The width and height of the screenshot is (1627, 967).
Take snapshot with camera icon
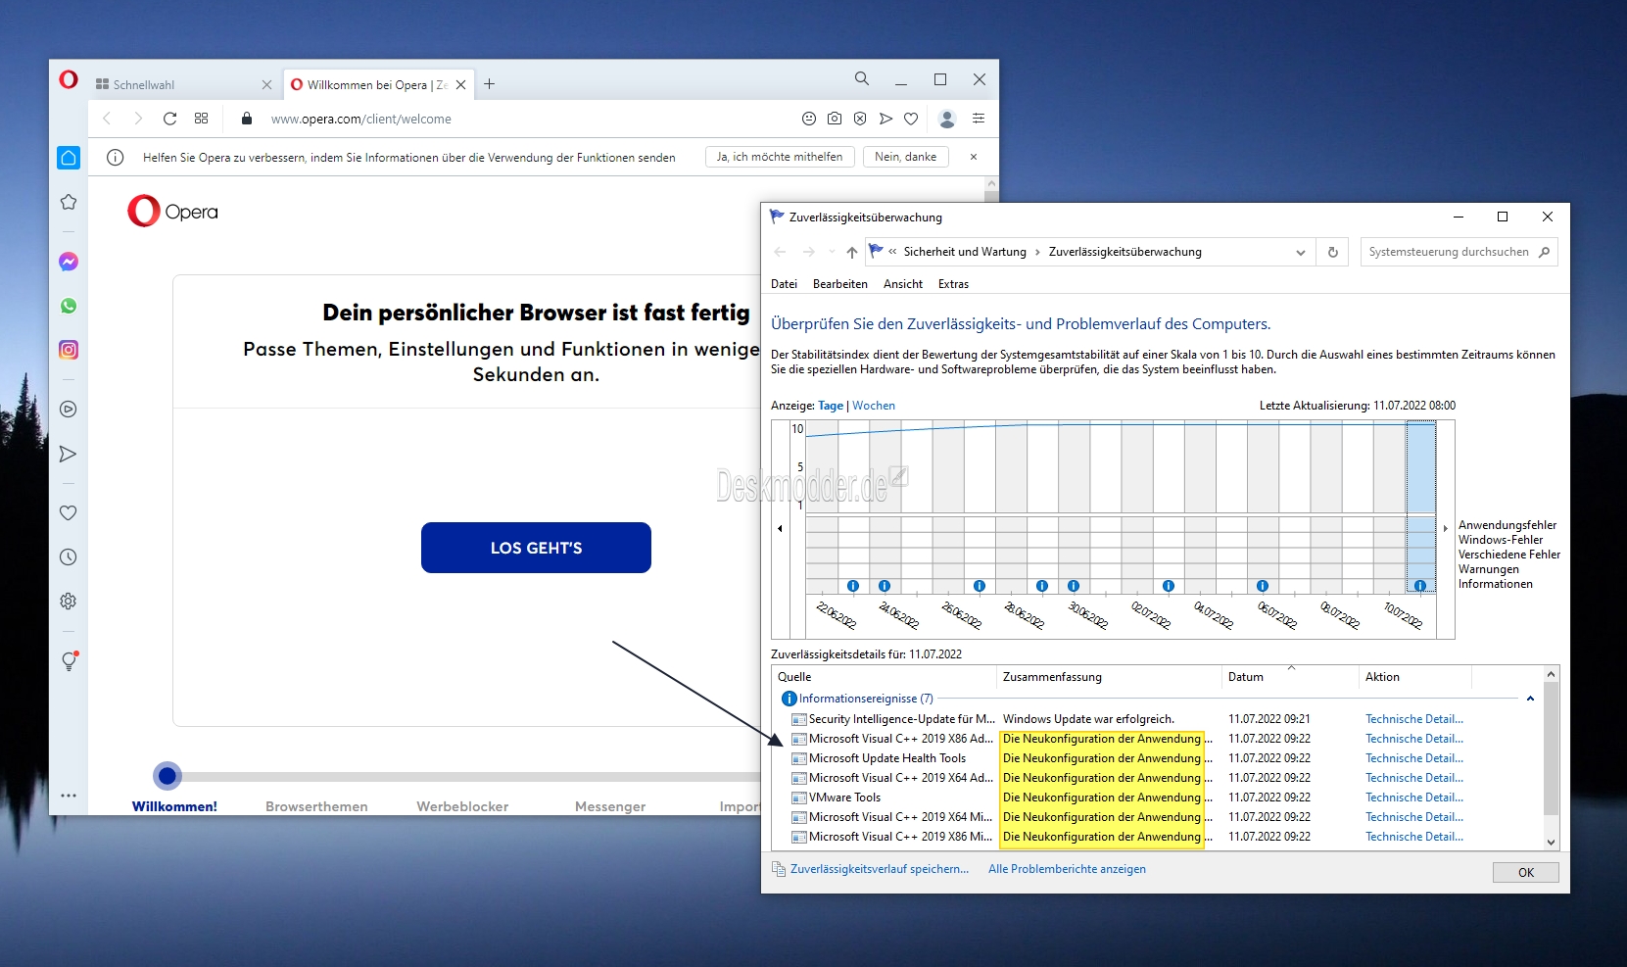835,119
